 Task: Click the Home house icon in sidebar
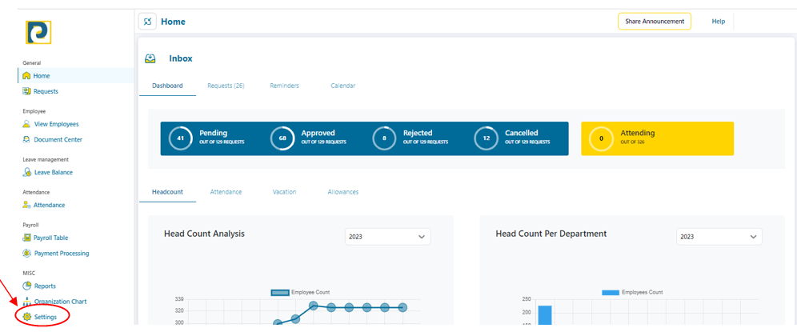coord(27,76)
